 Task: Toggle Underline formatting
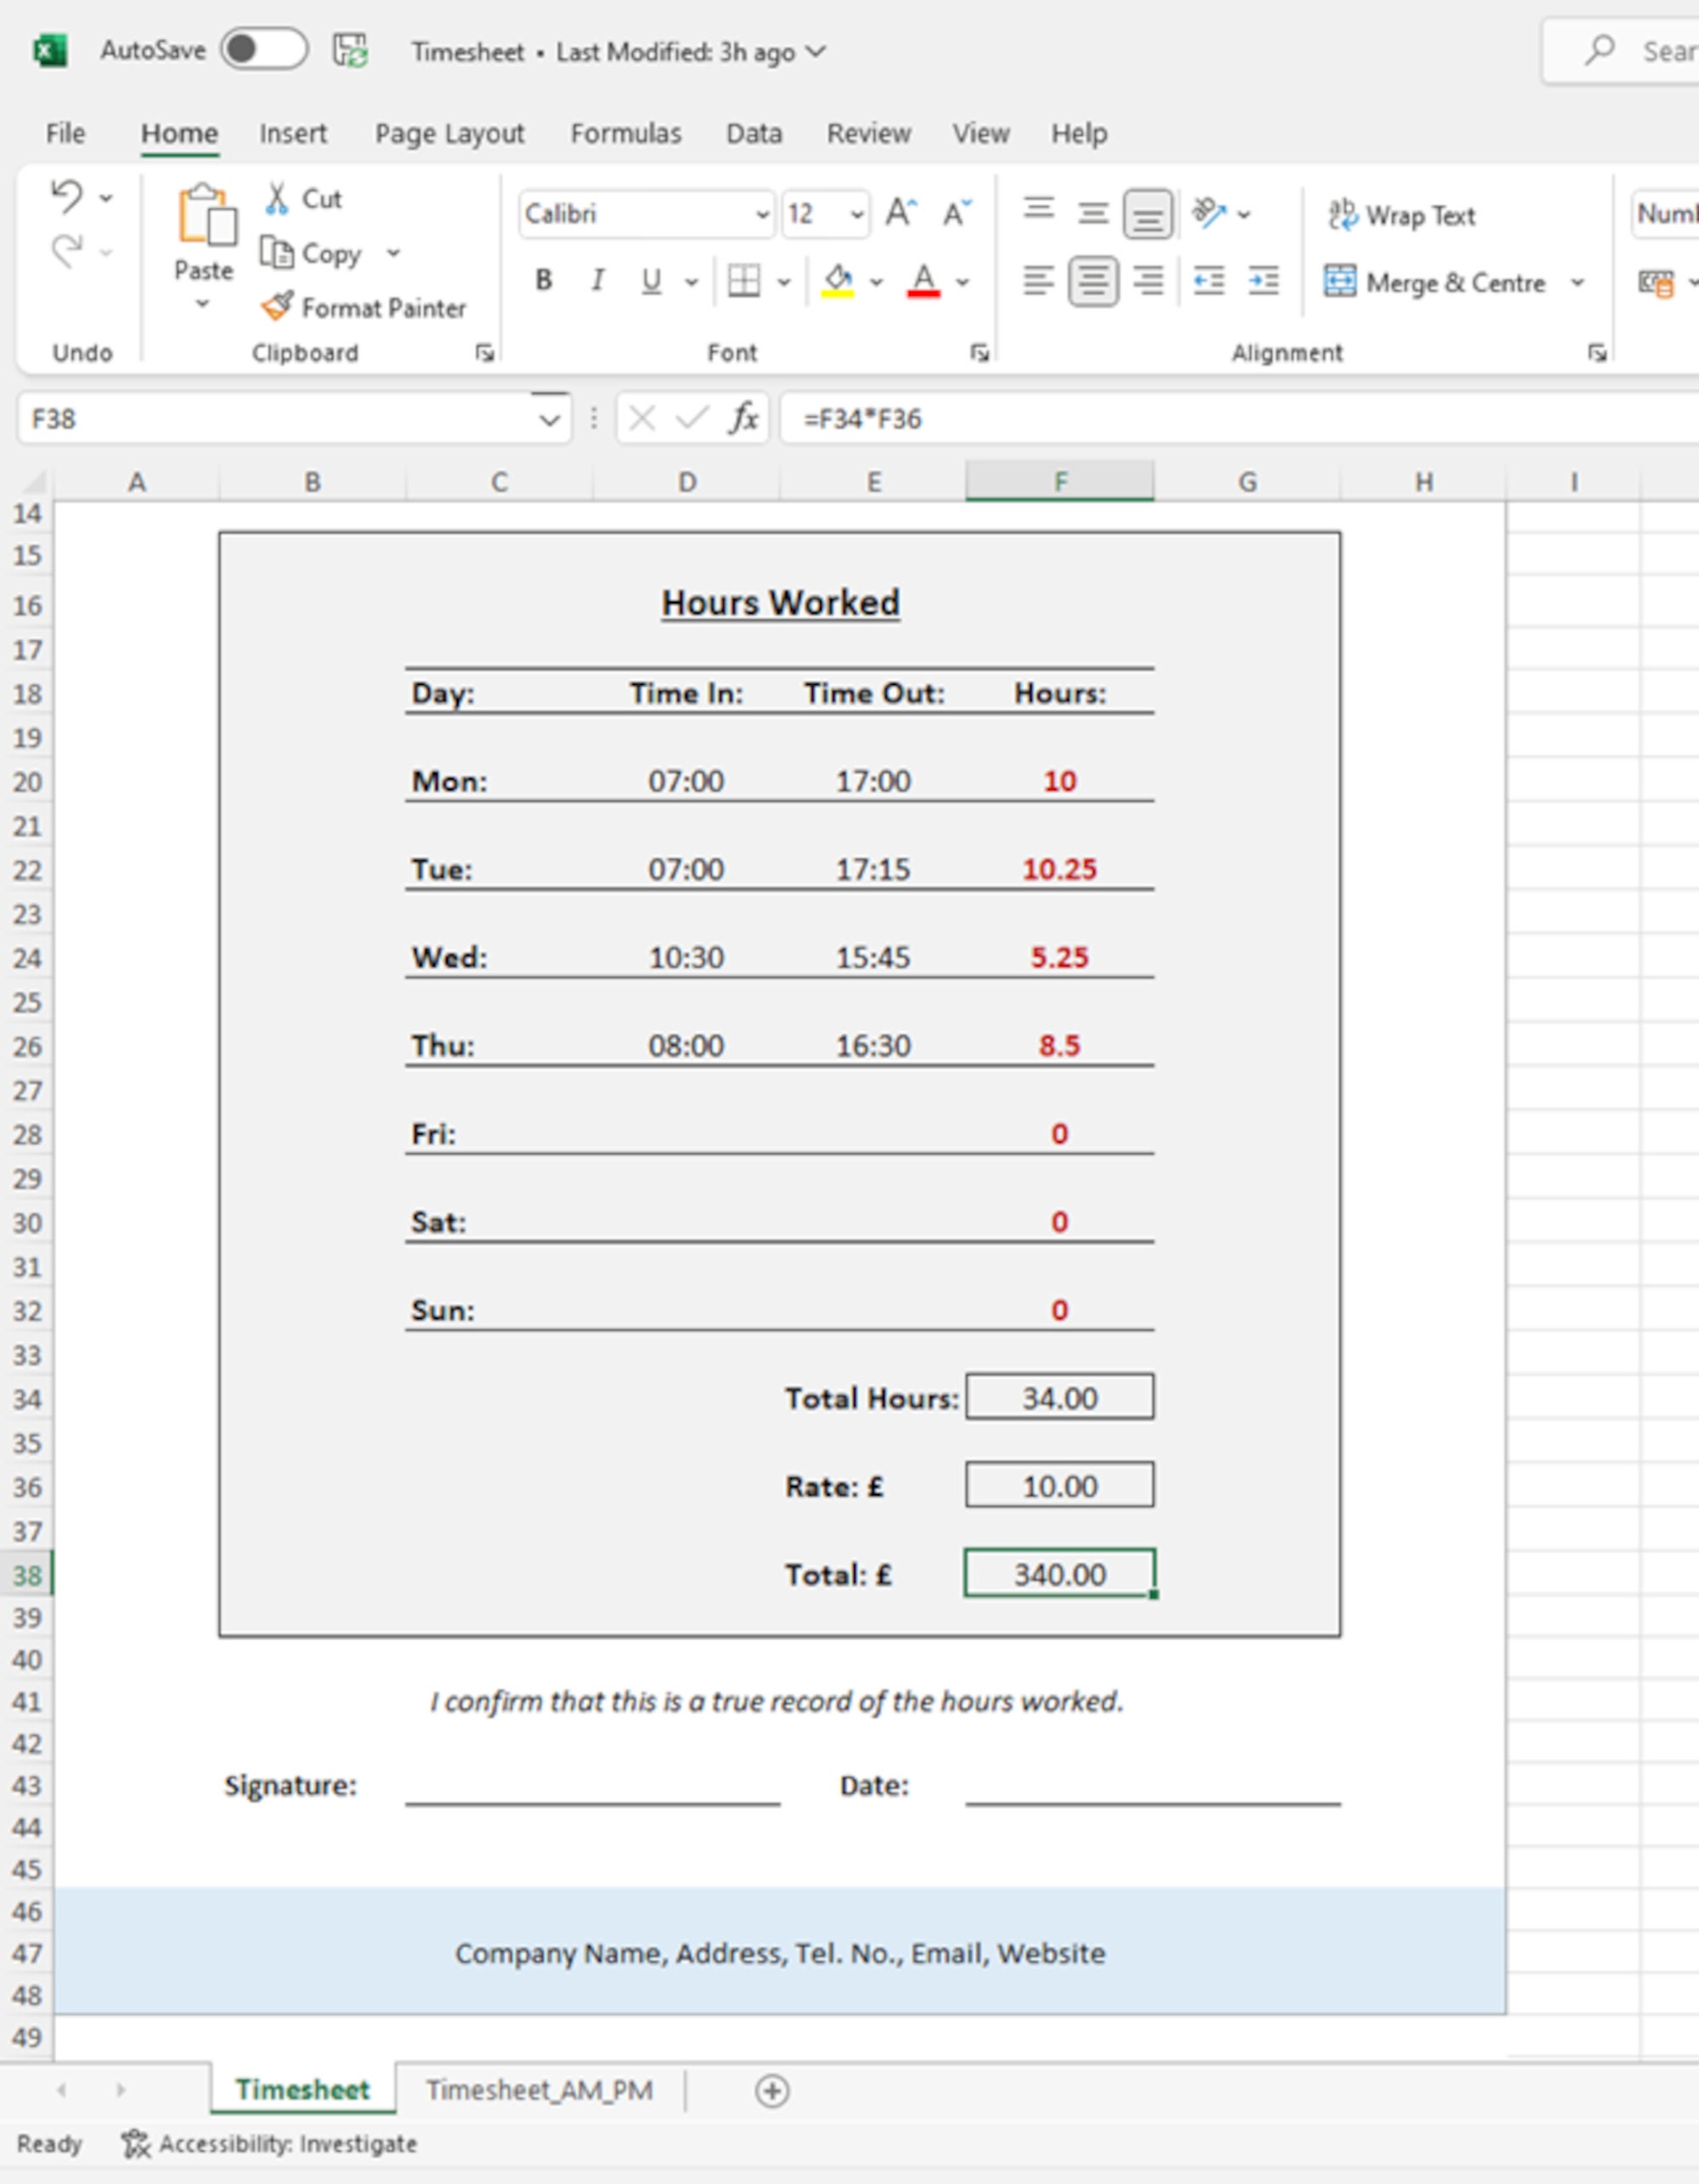[652, 281]
